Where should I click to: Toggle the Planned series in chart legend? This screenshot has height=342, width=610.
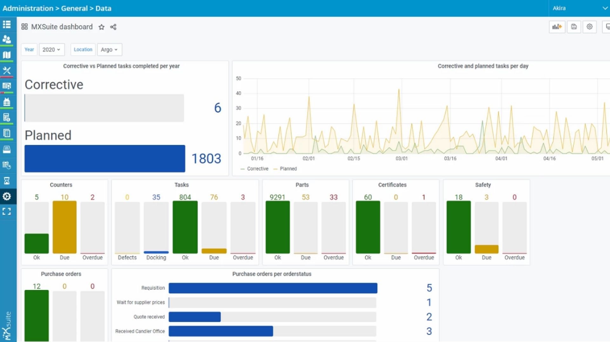[x=285, y=169]
